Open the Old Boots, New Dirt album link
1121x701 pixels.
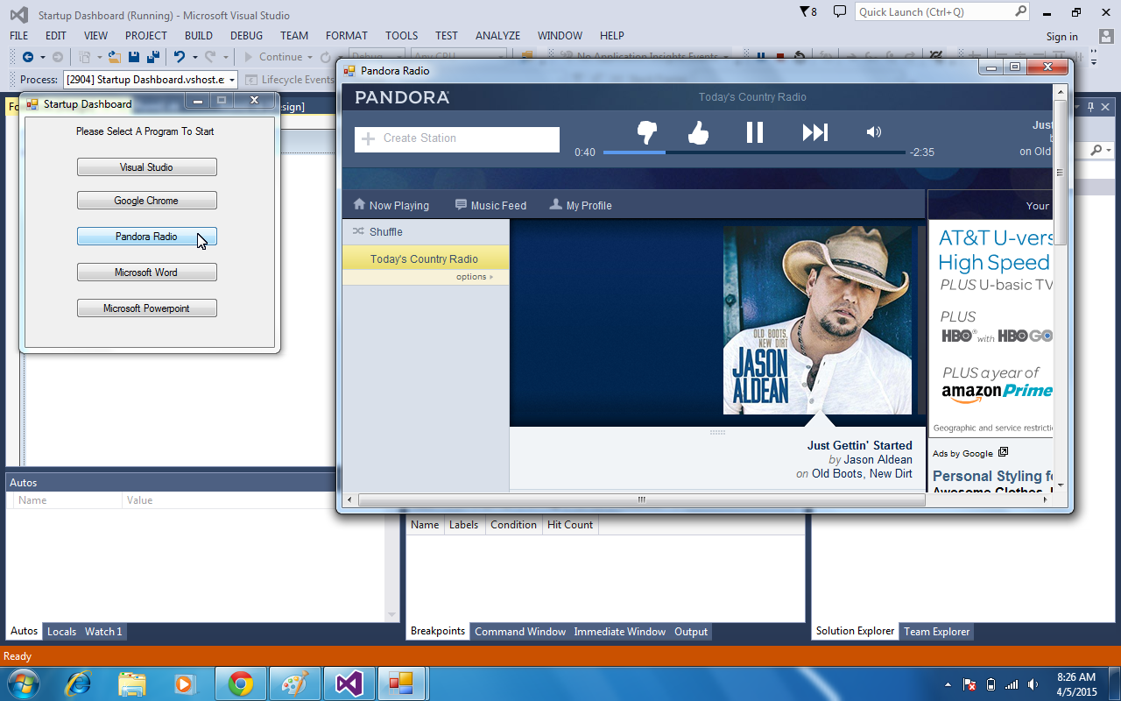pyautogui.click(x=862, y=474)
